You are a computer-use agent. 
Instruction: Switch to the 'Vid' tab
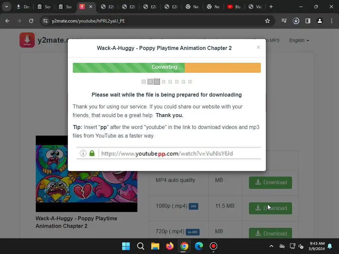255,7
